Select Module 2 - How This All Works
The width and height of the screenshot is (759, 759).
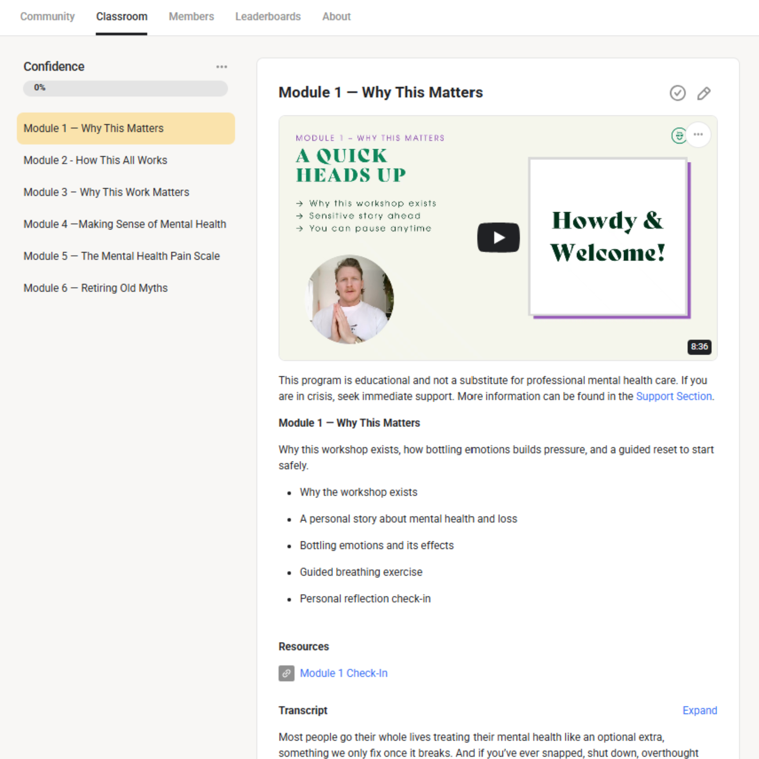click(96, 160)
